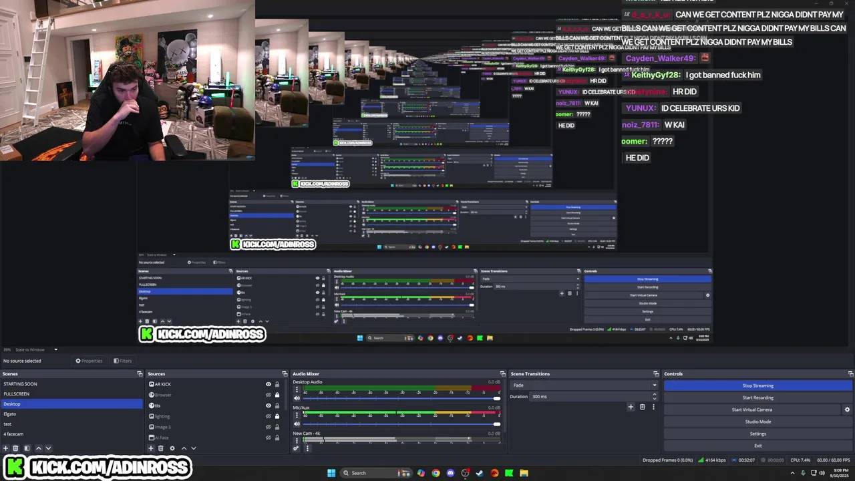855x481 pixels.
Task: Add a scene transition with the plus icon
Action: point(631,407)
